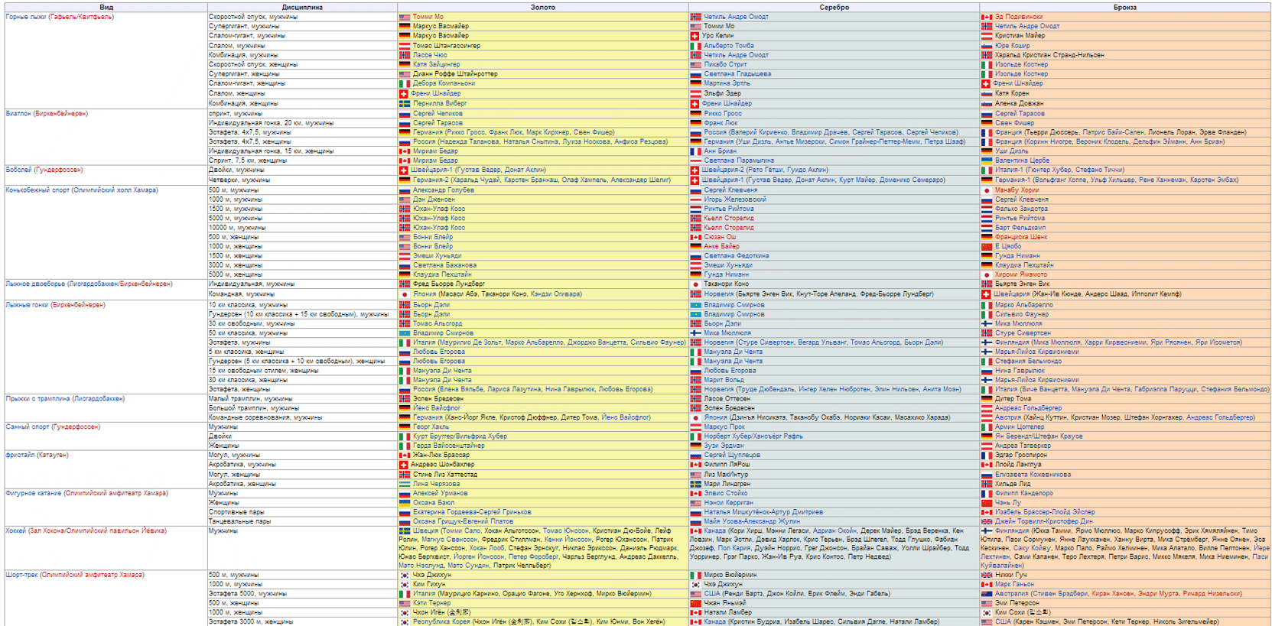Click the Swiss flag beside Урс Келин
Screen dimensions: 1272x626
(695, 36)
